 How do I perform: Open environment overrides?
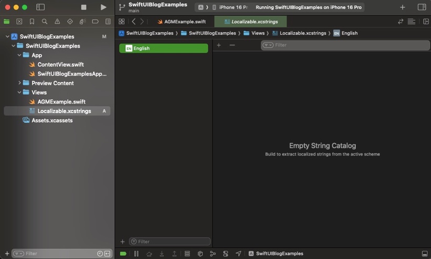click(x=225, y=254)
